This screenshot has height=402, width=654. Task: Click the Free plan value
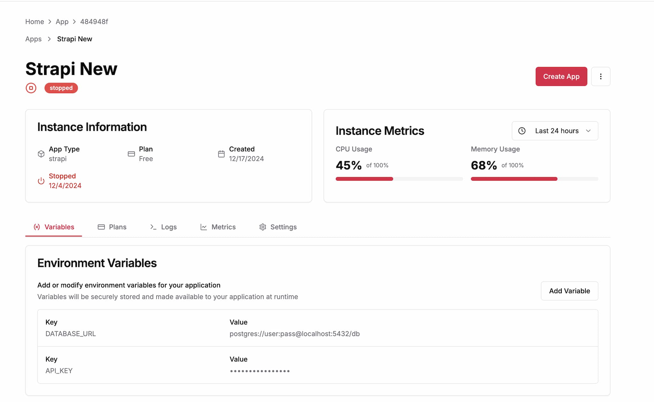(x=146, y=159)
